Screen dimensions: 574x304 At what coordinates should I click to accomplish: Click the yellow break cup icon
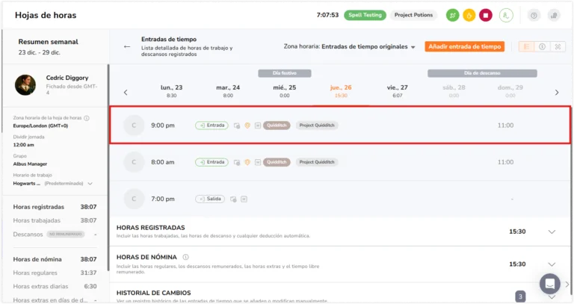[469, 16]
